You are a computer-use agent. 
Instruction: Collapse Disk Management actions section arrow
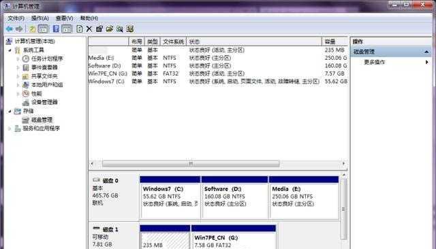point(426,52)
